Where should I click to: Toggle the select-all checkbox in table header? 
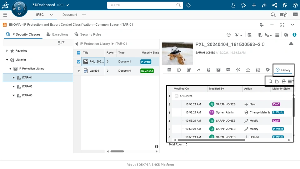78,53
